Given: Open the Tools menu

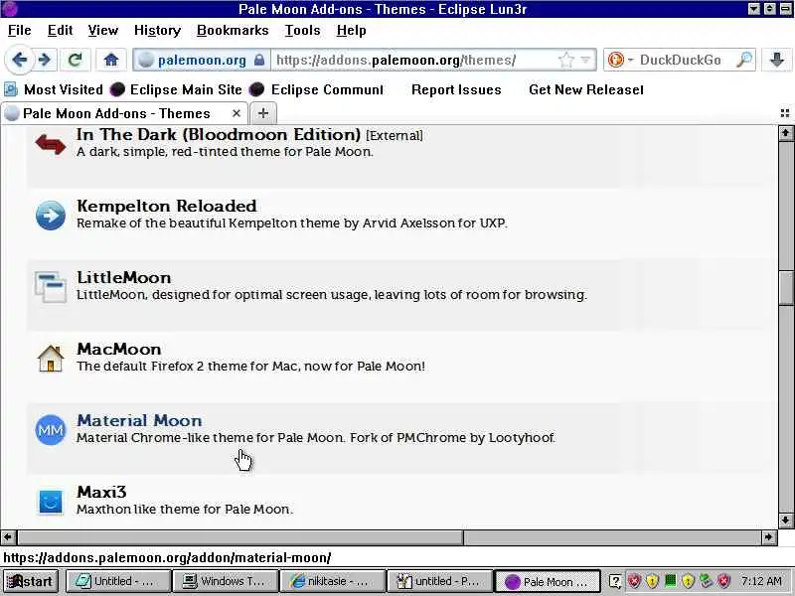Looking at the screenshot, I should tap(302, 31).
